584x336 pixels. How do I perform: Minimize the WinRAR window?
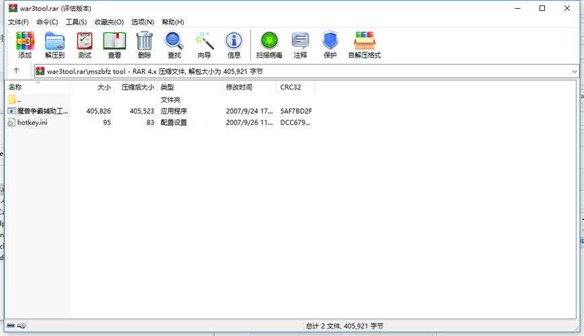pos(517,8)
